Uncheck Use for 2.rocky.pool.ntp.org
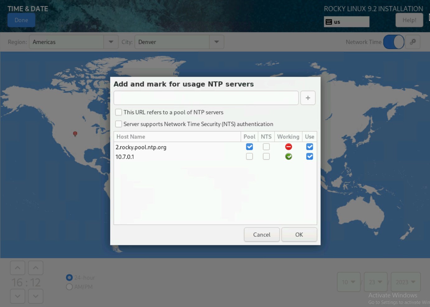The height and width of the screenshot is (307, 430). tap(309, 147)
